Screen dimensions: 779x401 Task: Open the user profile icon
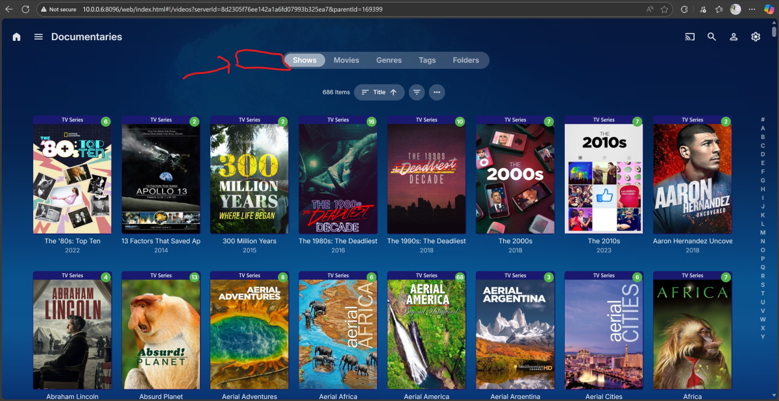tap(734, 37)
